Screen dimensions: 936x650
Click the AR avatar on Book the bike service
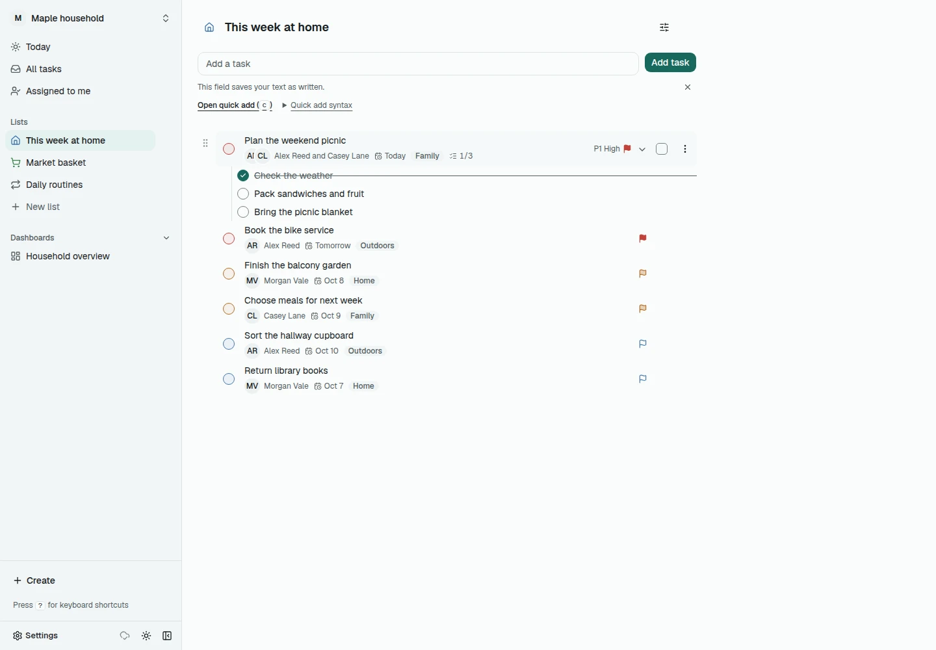(x=252, y=246)
